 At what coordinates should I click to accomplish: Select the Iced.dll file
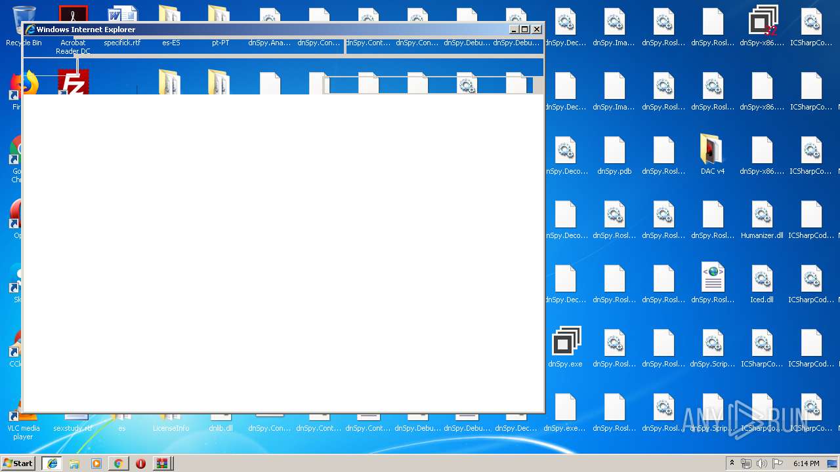point(762,278)
